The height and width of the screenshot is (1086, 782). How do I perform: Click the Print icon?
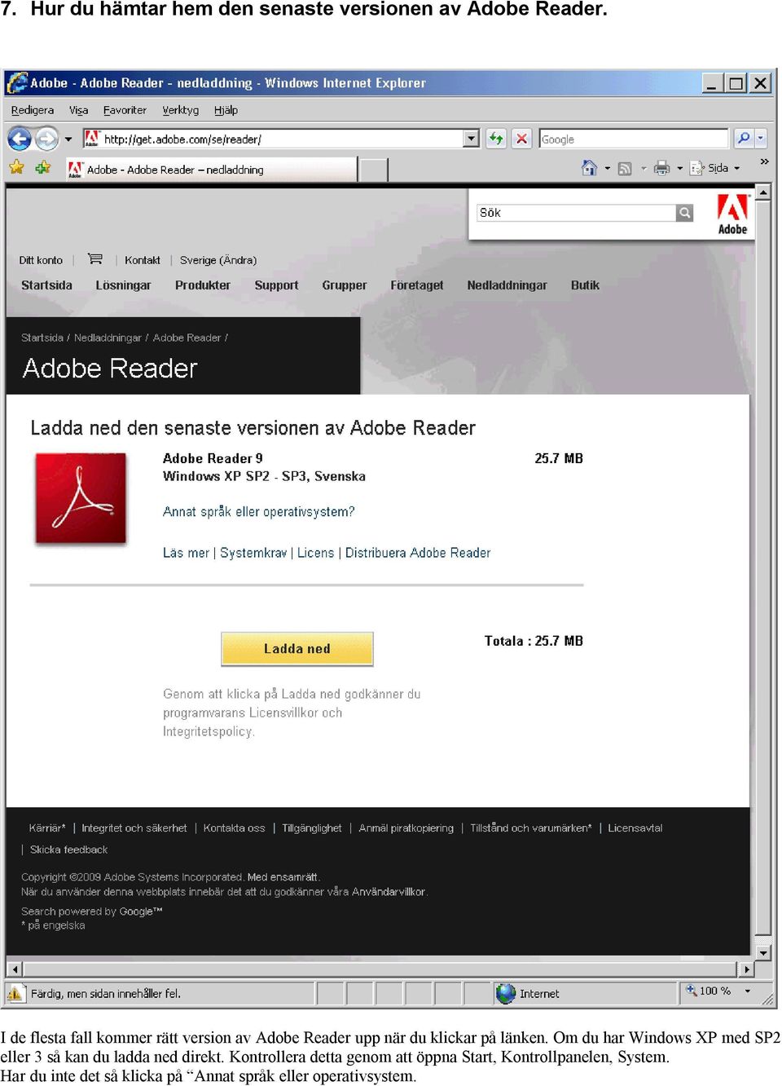[x=662, y=168]
